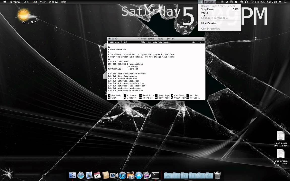Click the Time Machine menu bar icon

241,2
